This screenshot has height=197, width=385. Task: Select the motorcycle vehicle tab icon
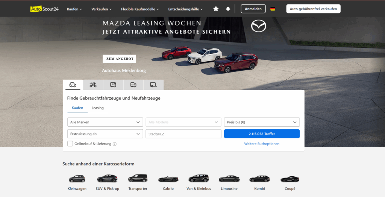[93, 85]
